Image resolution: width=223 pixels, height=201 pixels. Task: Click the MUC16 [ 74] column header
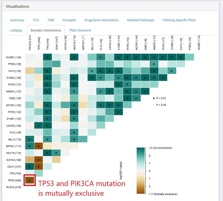coord(74,43)
